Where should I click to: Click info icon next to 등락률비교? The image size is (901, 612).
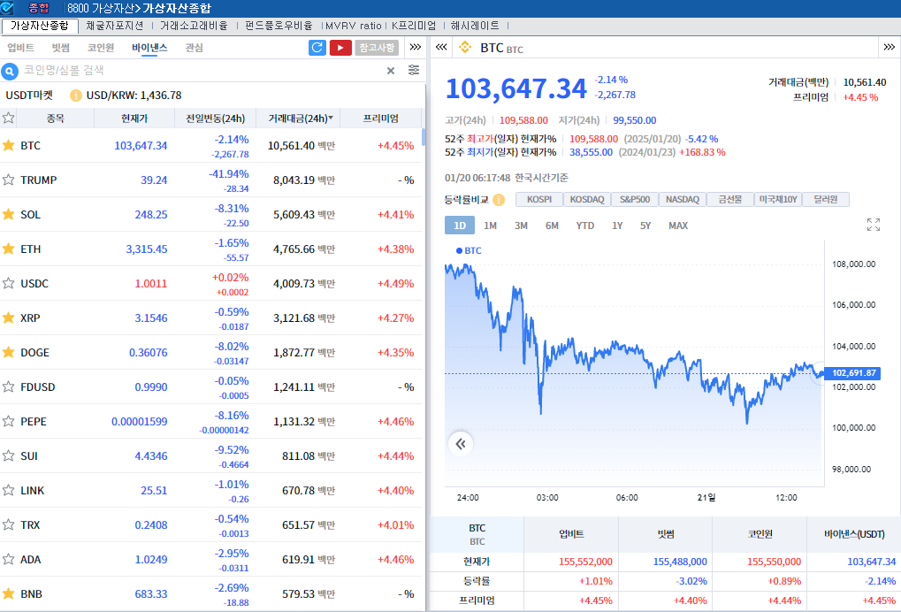point(499,200)
